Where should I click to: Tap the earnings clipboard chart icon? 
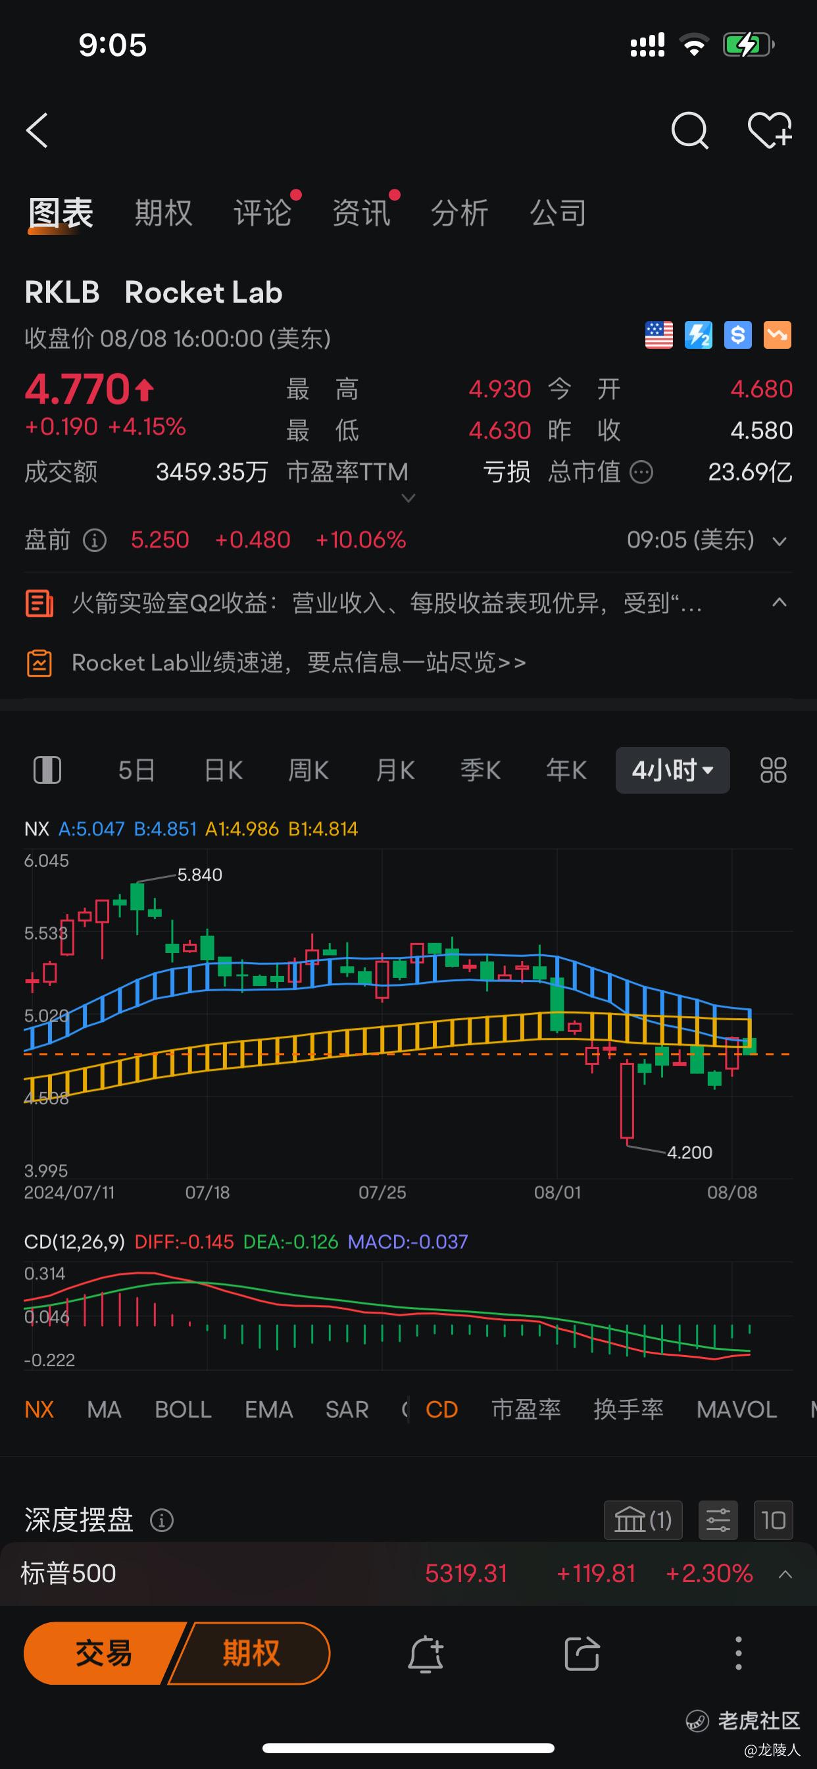pyautogui.click(x=39, y=663)
